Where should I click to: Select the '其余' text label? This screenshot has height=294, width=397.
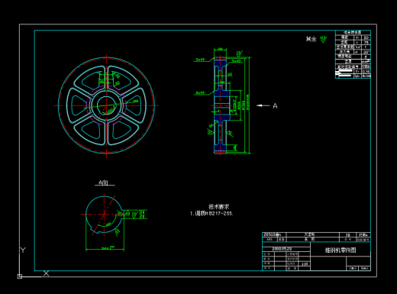tap(311, 39)
